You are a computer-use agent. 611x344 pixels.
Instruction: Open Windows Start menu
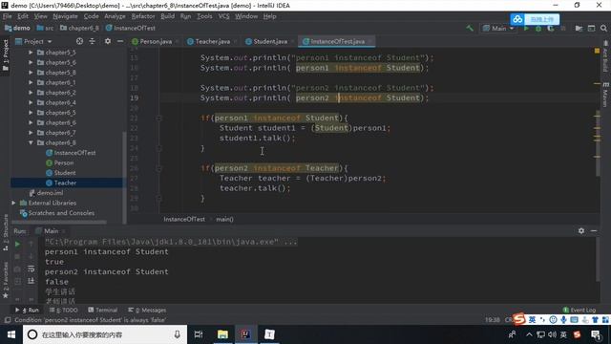[11, 334]
